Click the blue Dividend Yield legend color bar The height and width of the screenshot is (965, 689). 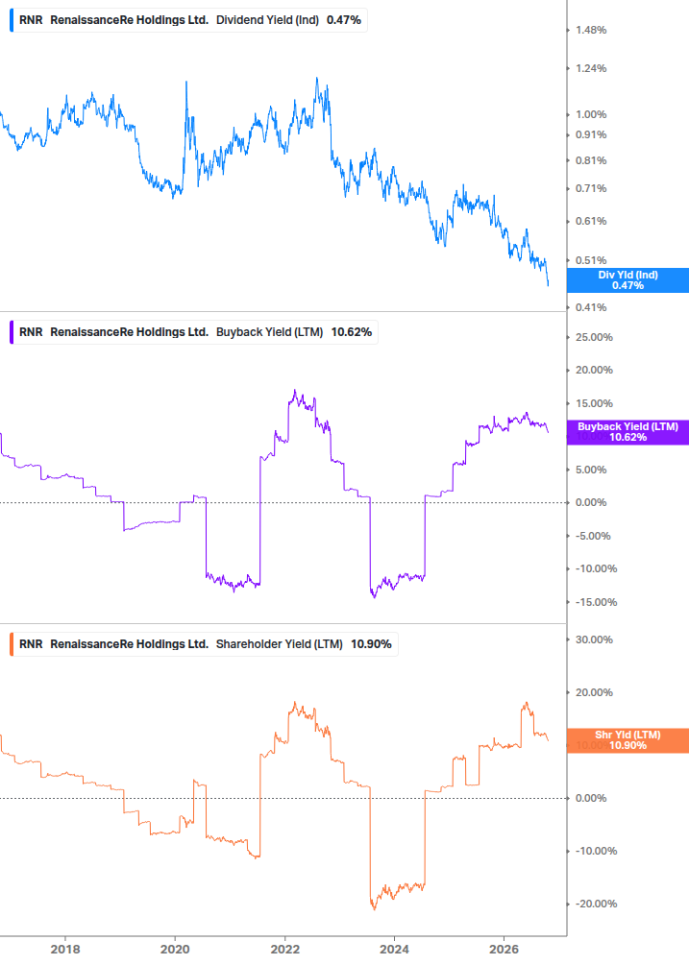[x=12, y=20]
